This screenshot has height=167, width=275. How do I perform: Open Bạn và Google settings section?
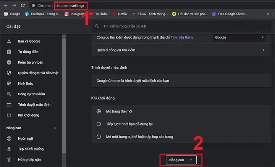click(x=29, y=41)
